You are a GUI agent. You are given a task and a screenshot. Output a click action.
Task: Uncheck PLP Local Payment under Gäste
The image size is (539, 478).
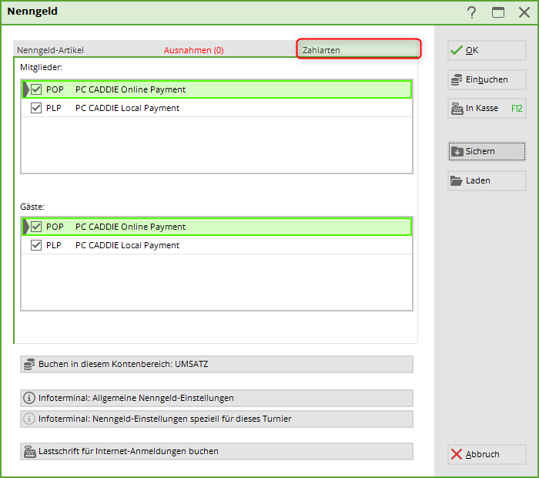(x=36, y=245)
